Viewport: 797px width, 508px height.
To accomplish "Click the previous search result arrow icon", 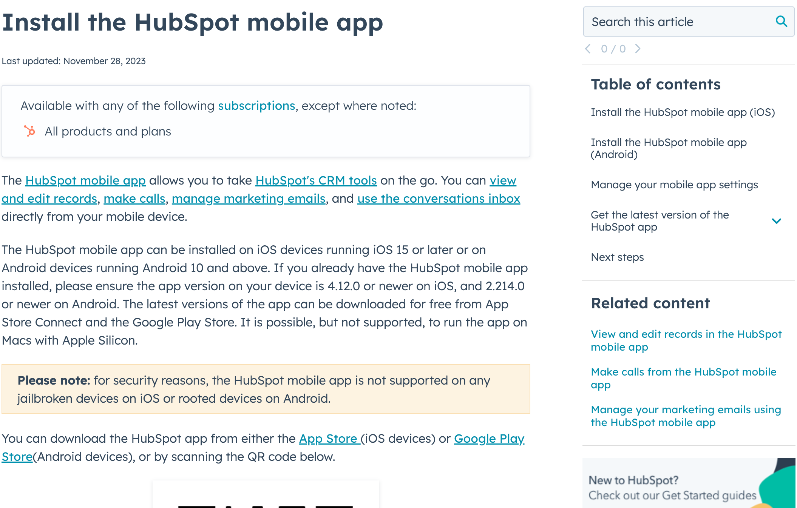I will coord(588,49).
